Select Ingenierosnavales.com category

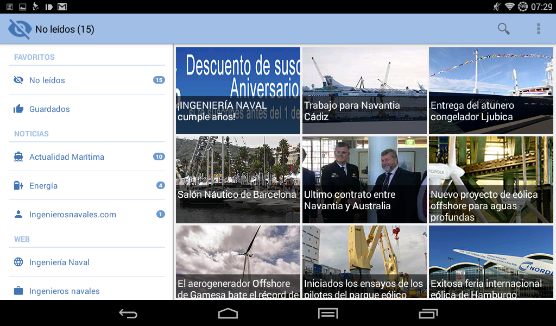pos(87,214)
